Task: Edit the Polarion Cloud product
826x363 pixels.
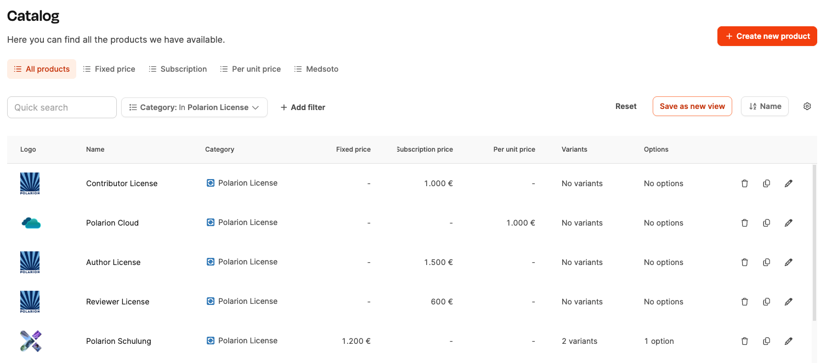Action: pyautogui.click(x=788, y=223)
